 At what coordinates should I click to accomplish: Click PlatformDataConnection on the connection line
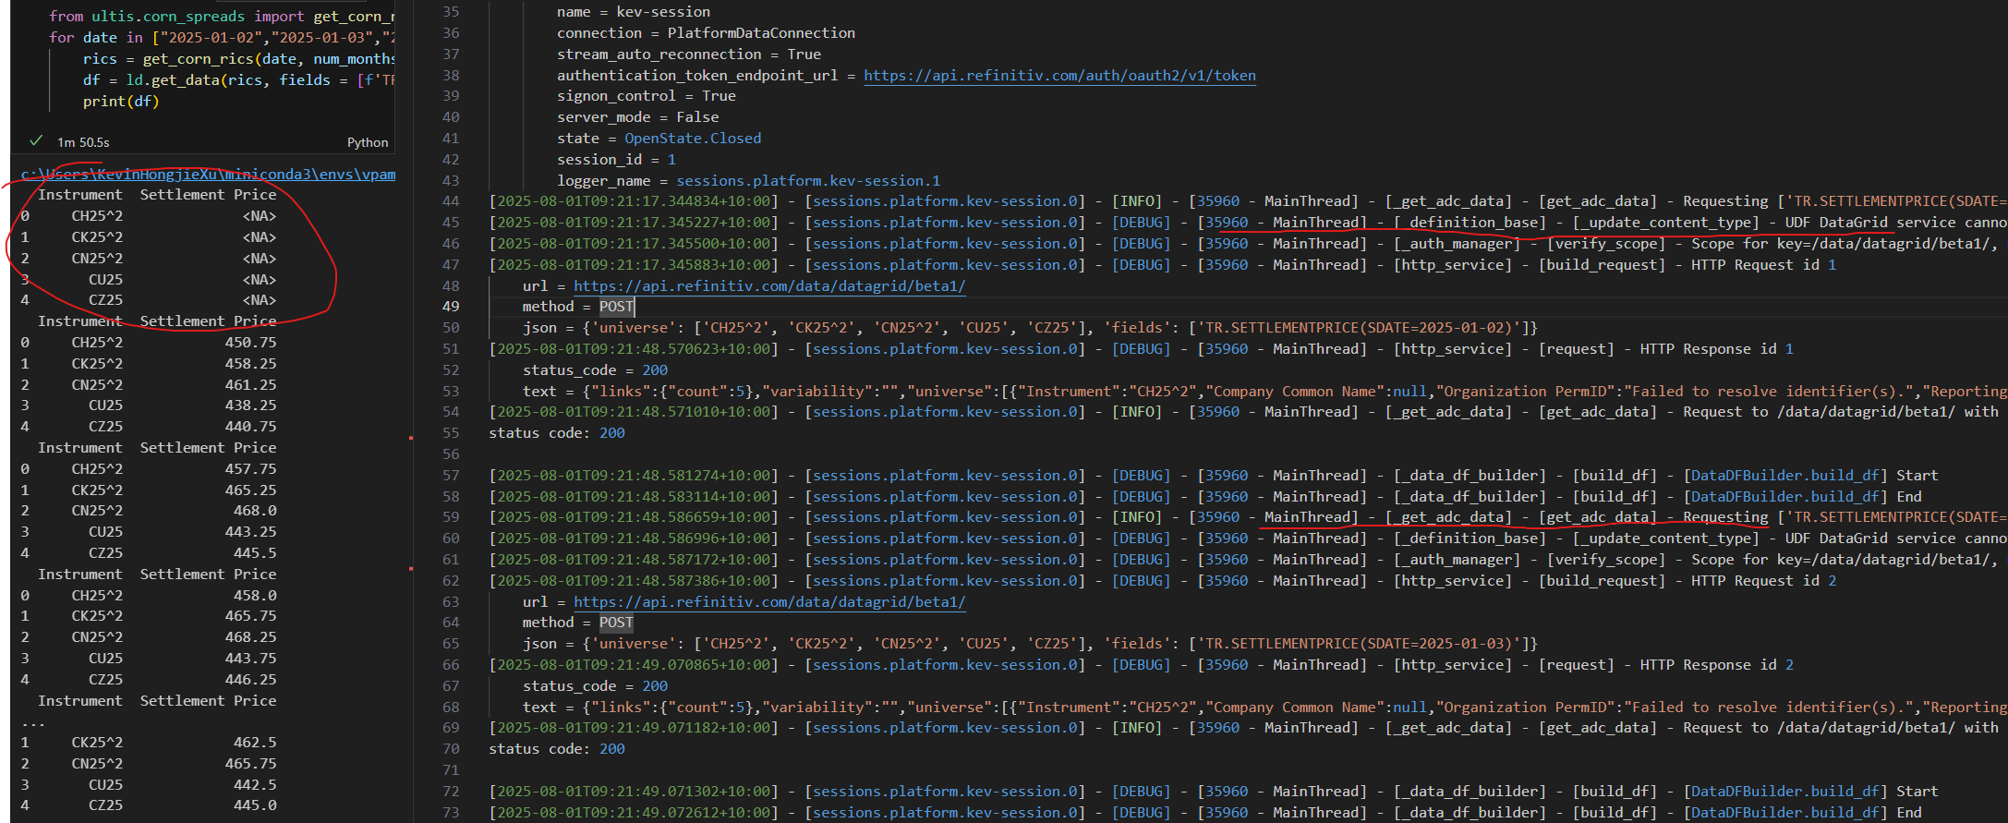click(x=761, y=33)
